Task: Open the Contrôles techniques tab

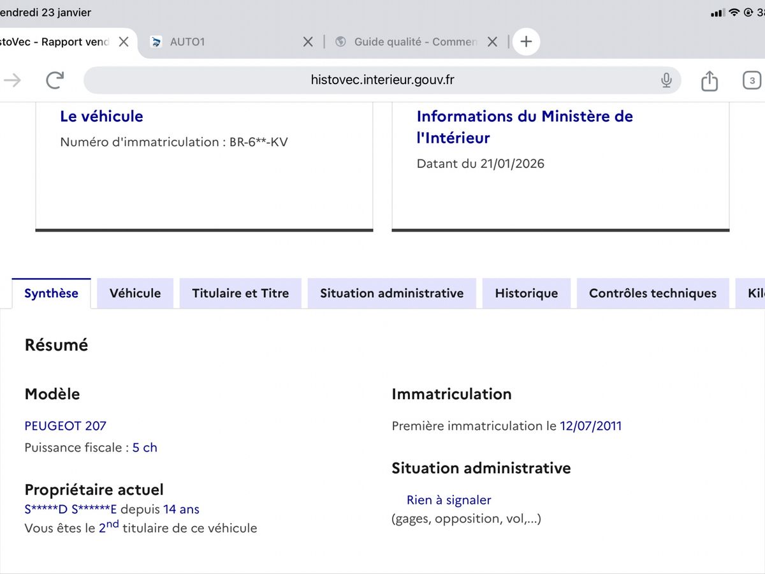Action: tap(652, 293)
